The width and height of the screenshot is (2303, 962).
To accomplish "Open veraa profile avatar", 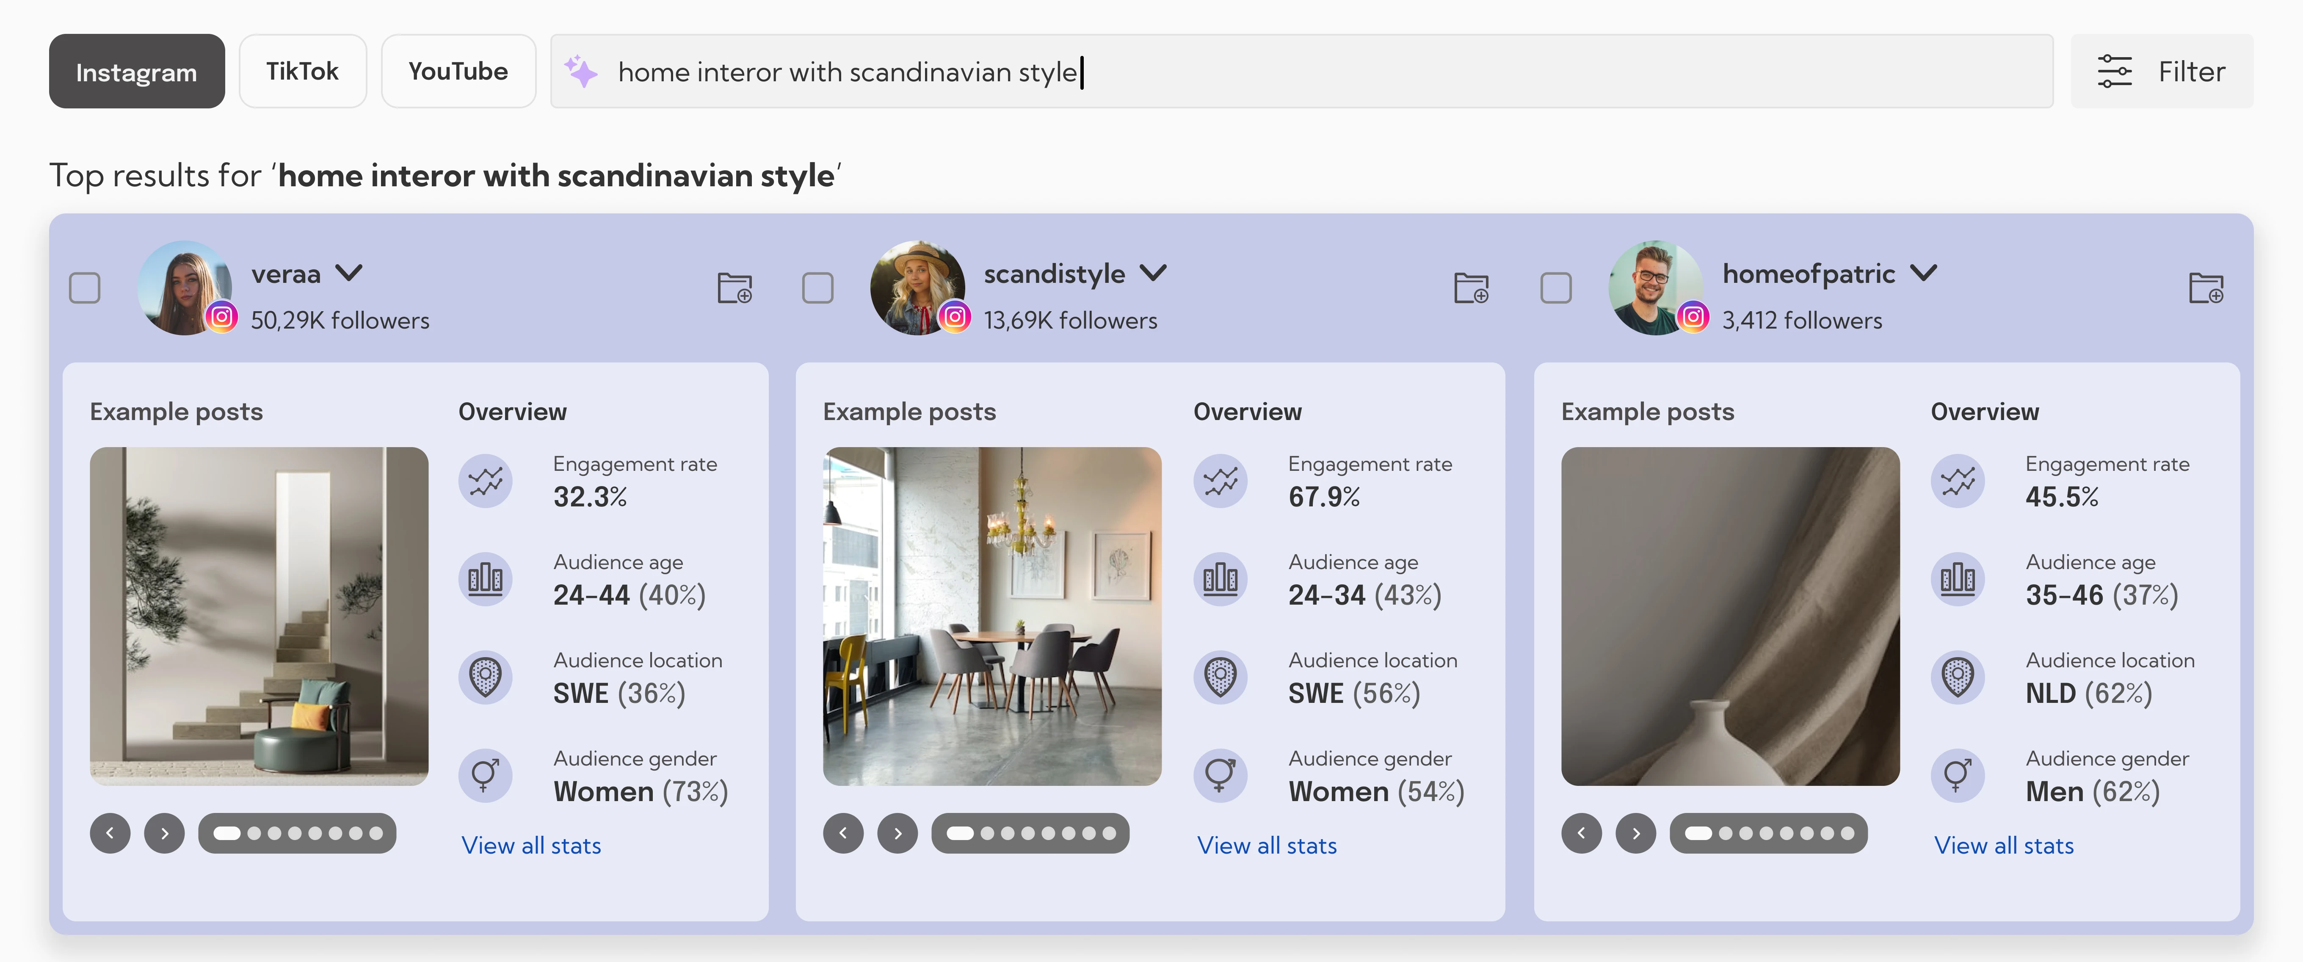I will 184,288.
